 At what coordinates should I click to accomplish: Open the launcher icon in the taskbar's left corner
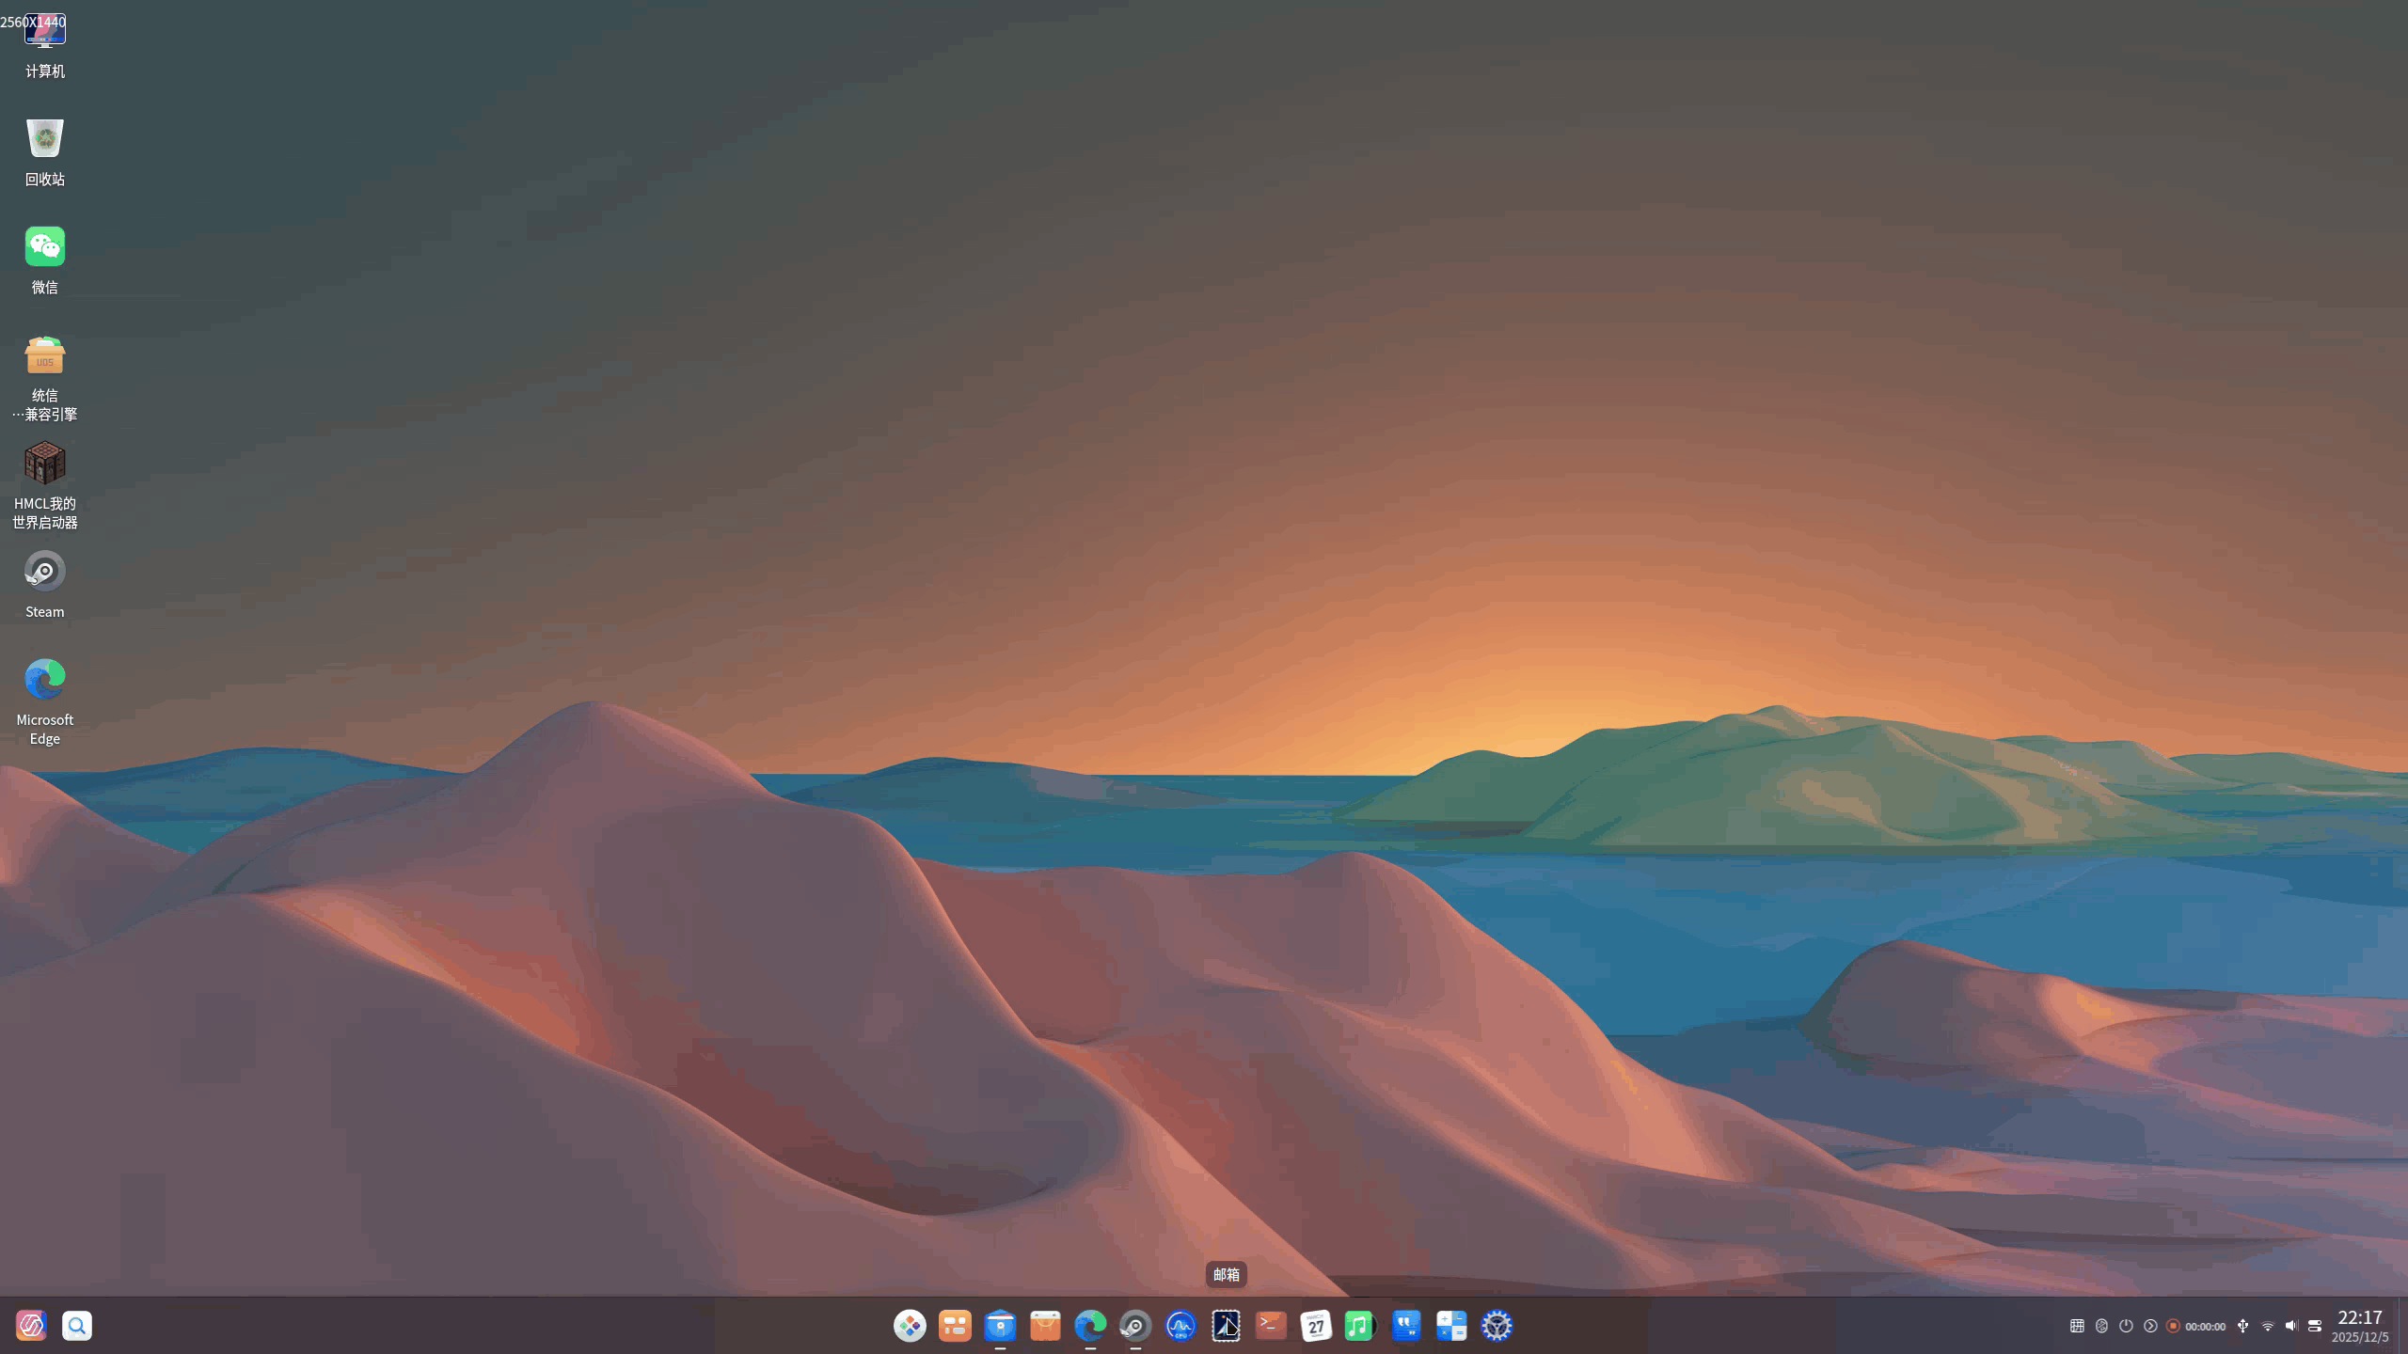31,1326
